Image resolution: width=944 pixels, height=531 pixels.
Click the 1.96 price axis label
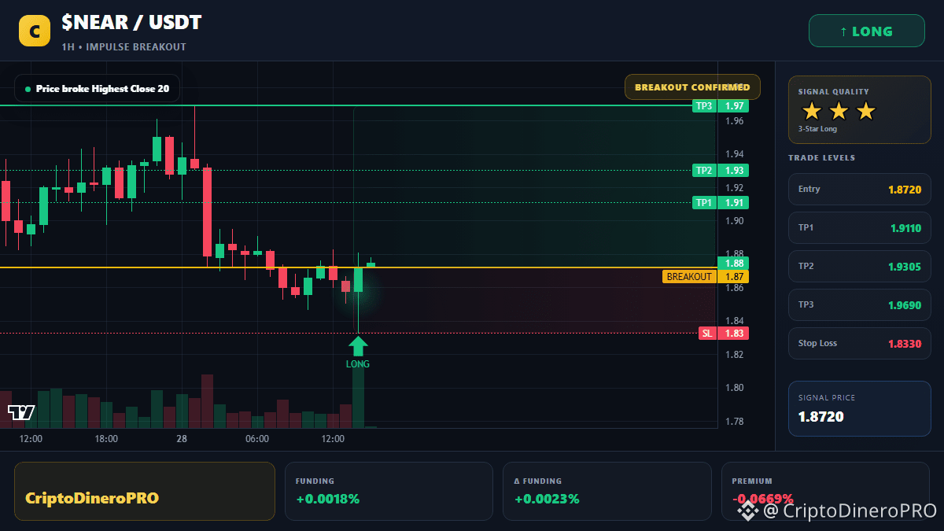[736, 121]
